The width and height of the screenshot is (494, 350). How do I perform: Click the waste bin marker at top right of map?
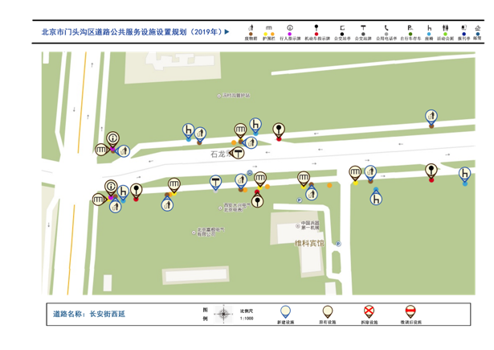point(431,117)
